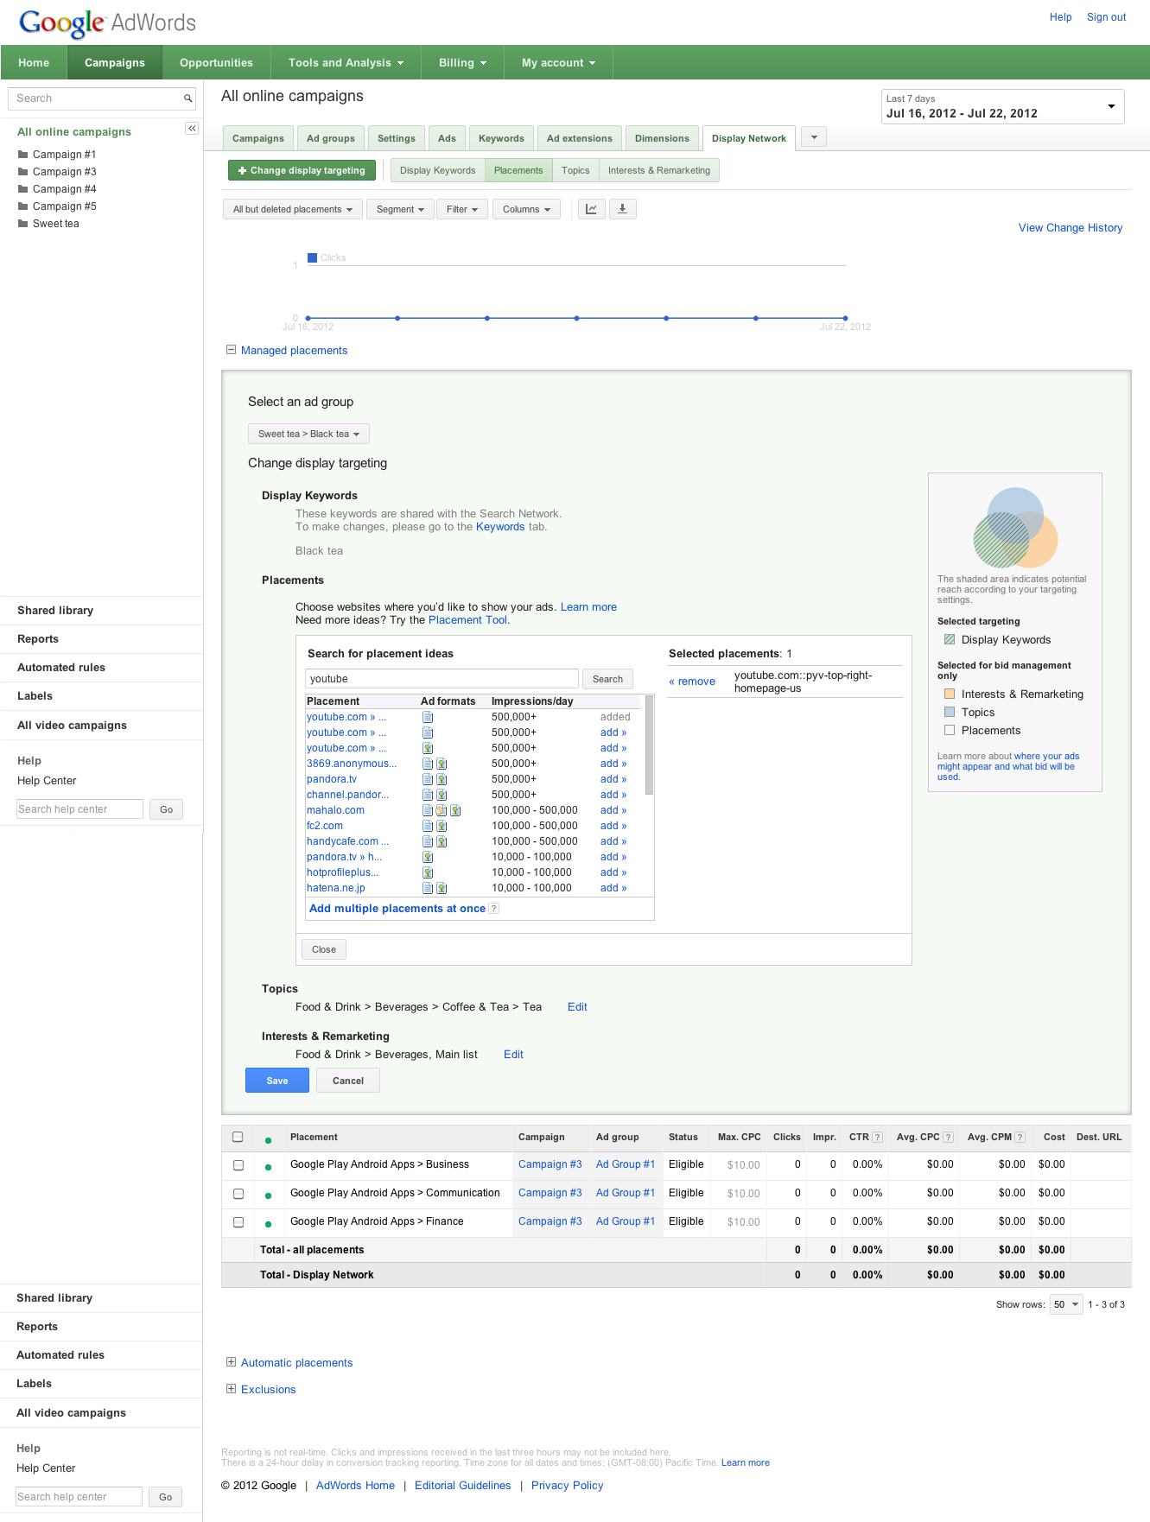
Task: Click help icon beside Add multiple placements
Action: (493, 909)
